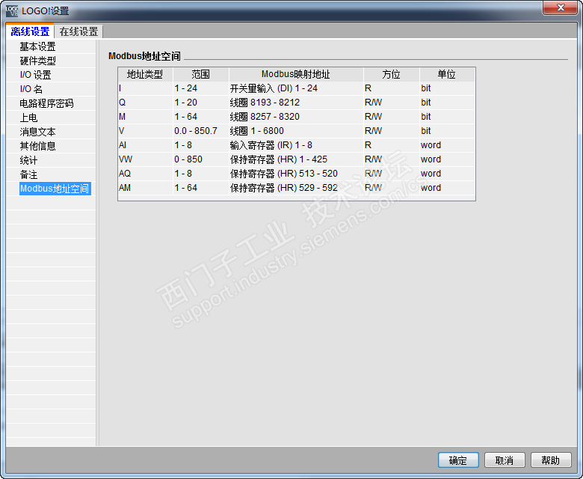Click the '保持寄存器 (HR) 1 - 425' cell
Viewport: 583px width, 479px height.
[x=296, y=159]
